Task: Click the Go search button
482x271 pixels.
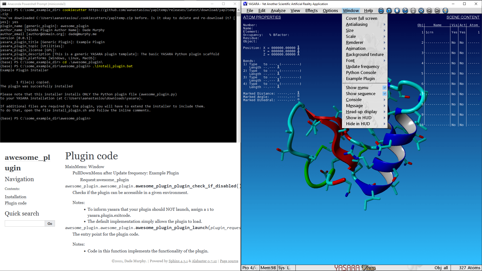Action: click(x=50, y=224)
